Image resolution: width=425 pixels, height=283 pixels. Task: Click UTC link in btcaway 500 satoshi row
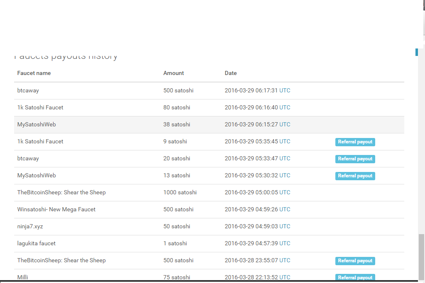(285, 90)
